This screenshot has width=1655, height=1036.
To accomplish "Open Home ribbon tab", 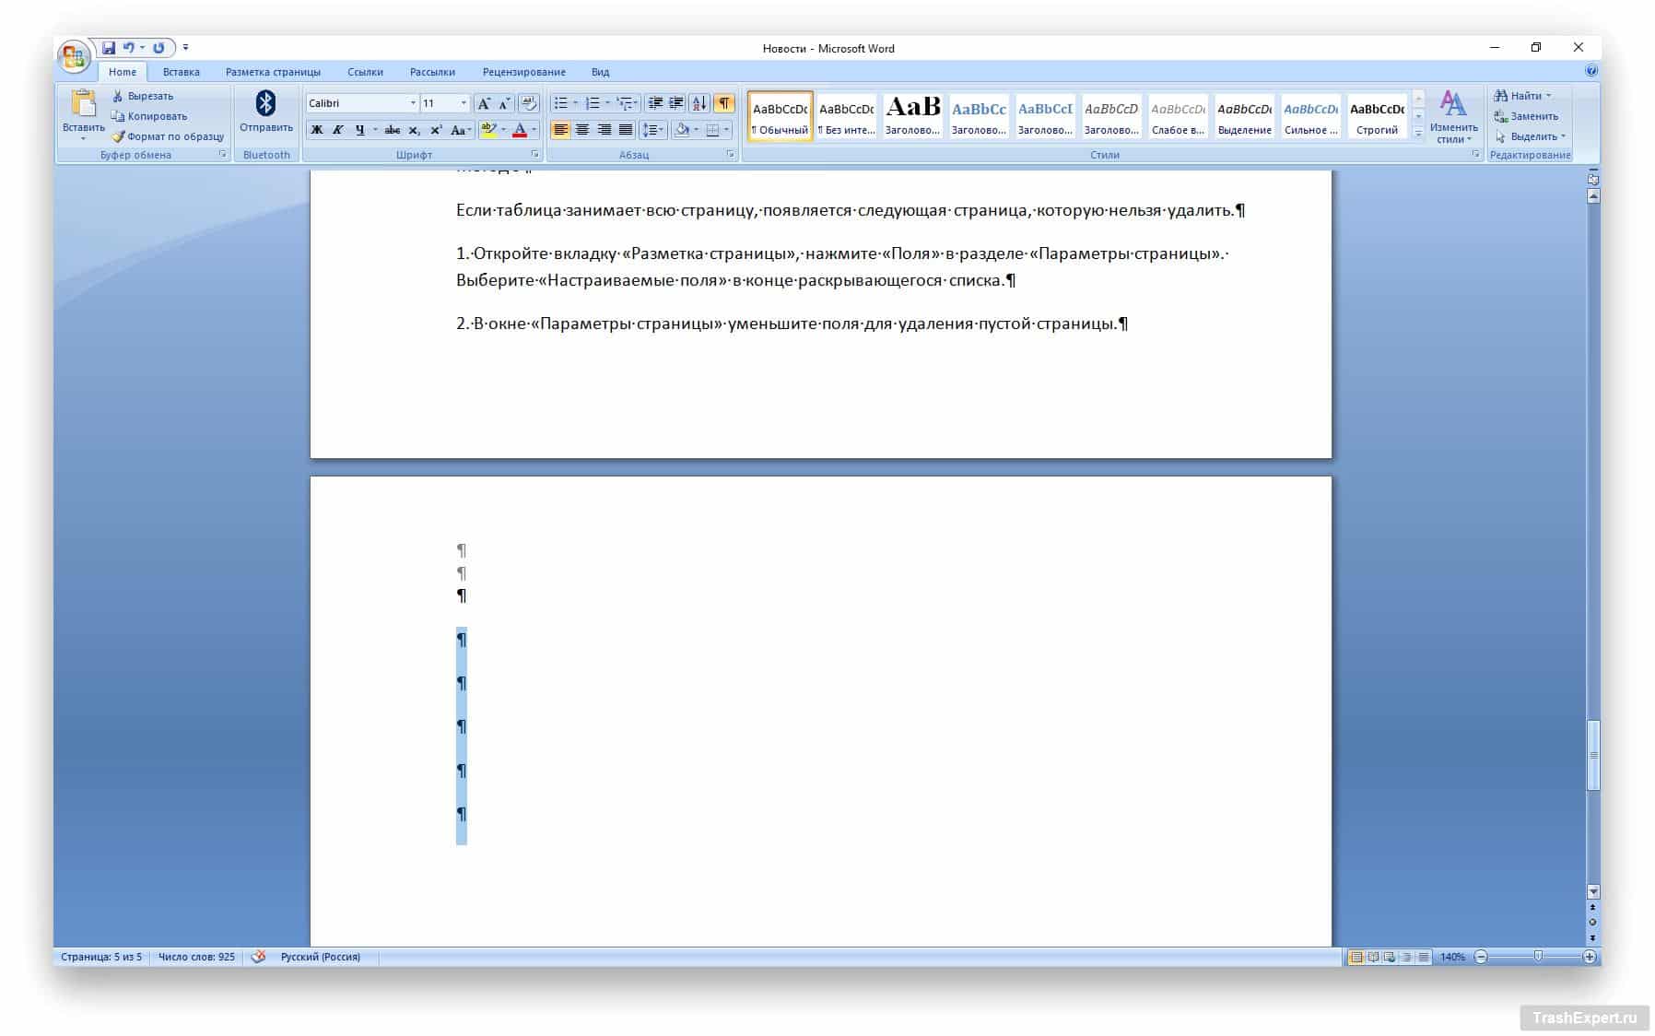I will (123, 72).
